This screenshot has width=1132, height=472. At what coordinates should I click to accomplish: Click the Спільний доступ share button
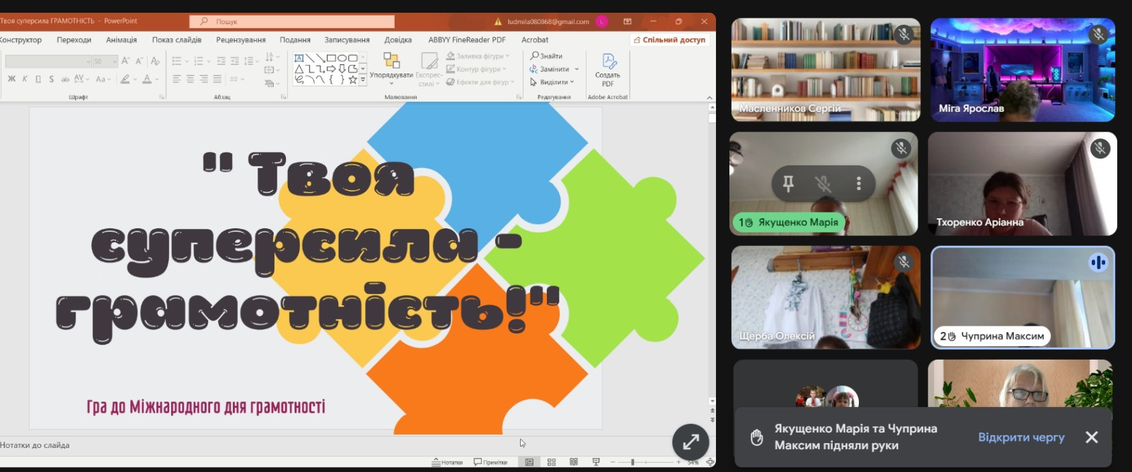pyautogui.click(x=669, y=40)
